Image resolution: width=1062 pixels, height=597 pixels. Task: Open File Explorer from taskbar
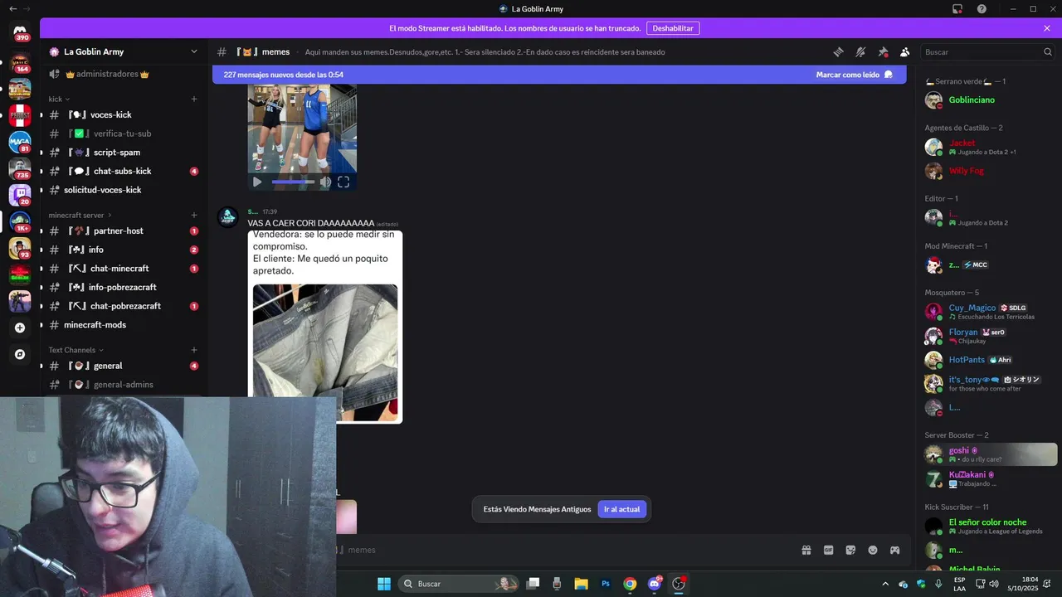click(581, 584)
